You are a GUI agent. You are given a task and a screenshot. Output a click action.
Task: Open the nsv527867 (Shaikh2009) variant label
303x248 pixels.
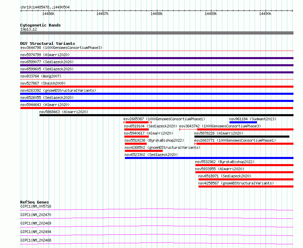(x=43, y=83)
